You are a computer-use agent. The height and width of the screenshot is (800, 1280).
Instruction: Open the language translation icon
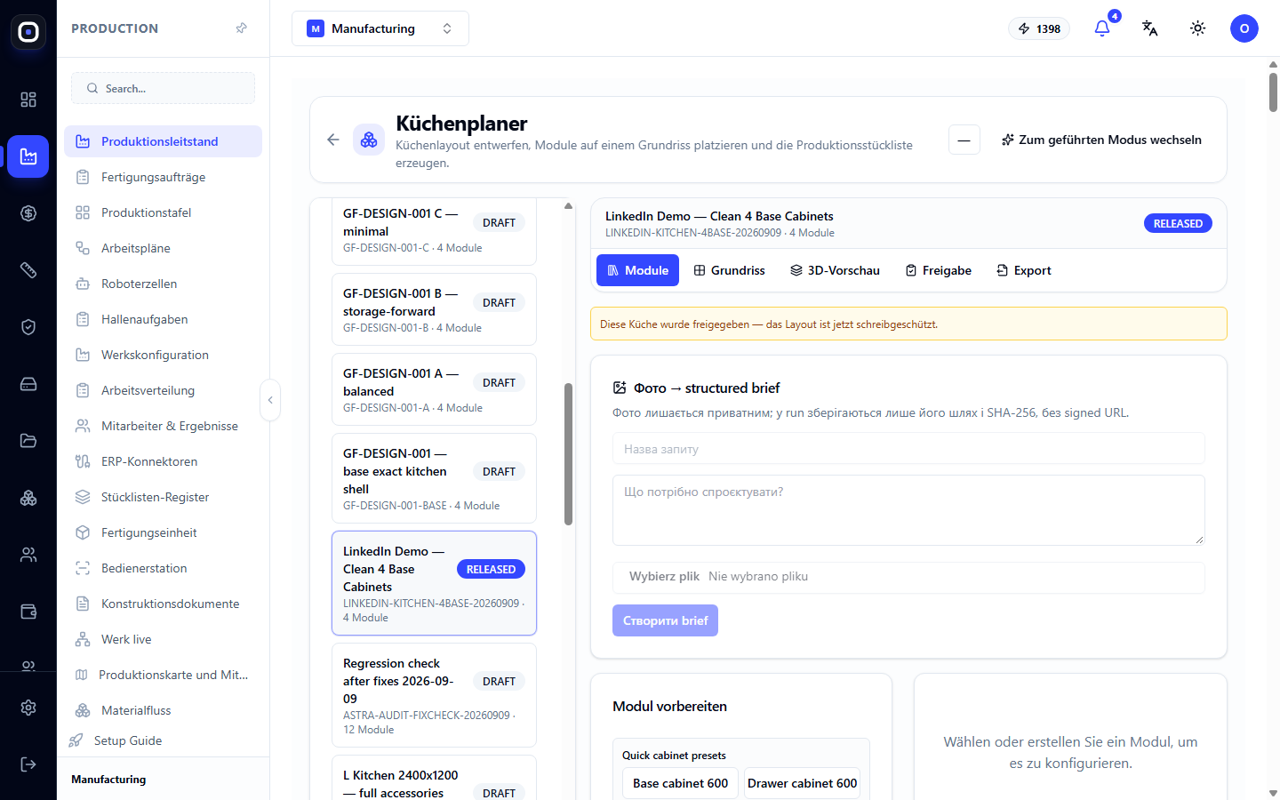point(1150,28)
